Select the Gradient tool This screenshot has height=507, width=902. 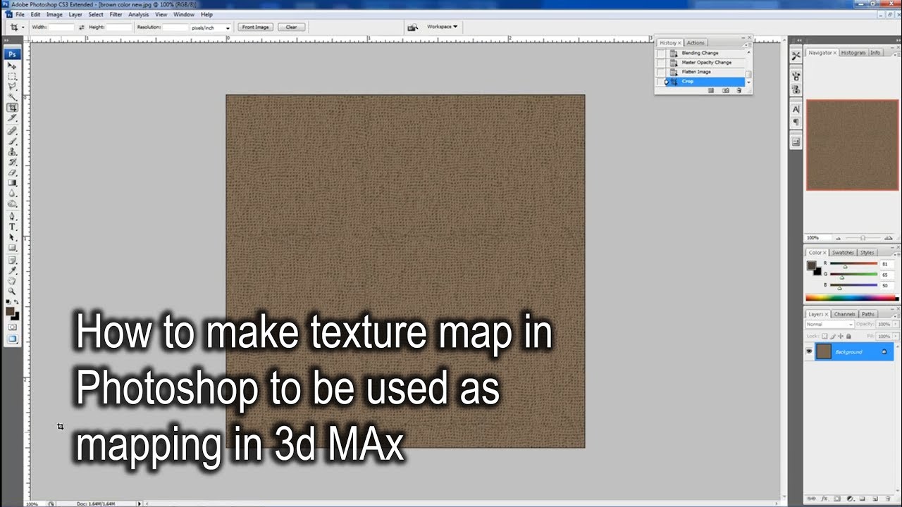point(13,183)
